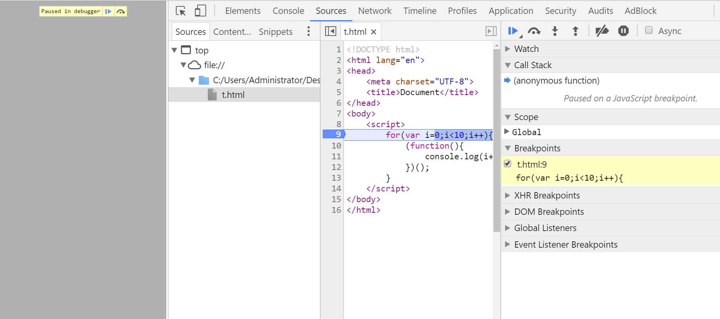Step over next function call
720x319 pixels.
tap(534, 31)
